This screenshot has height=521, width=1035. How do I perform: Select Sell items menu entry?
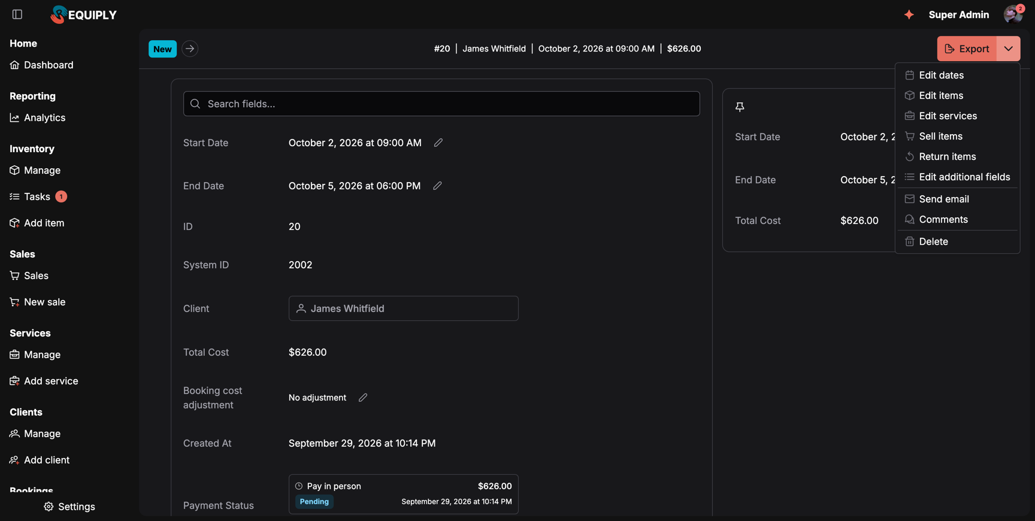click(x=958, y=136)
